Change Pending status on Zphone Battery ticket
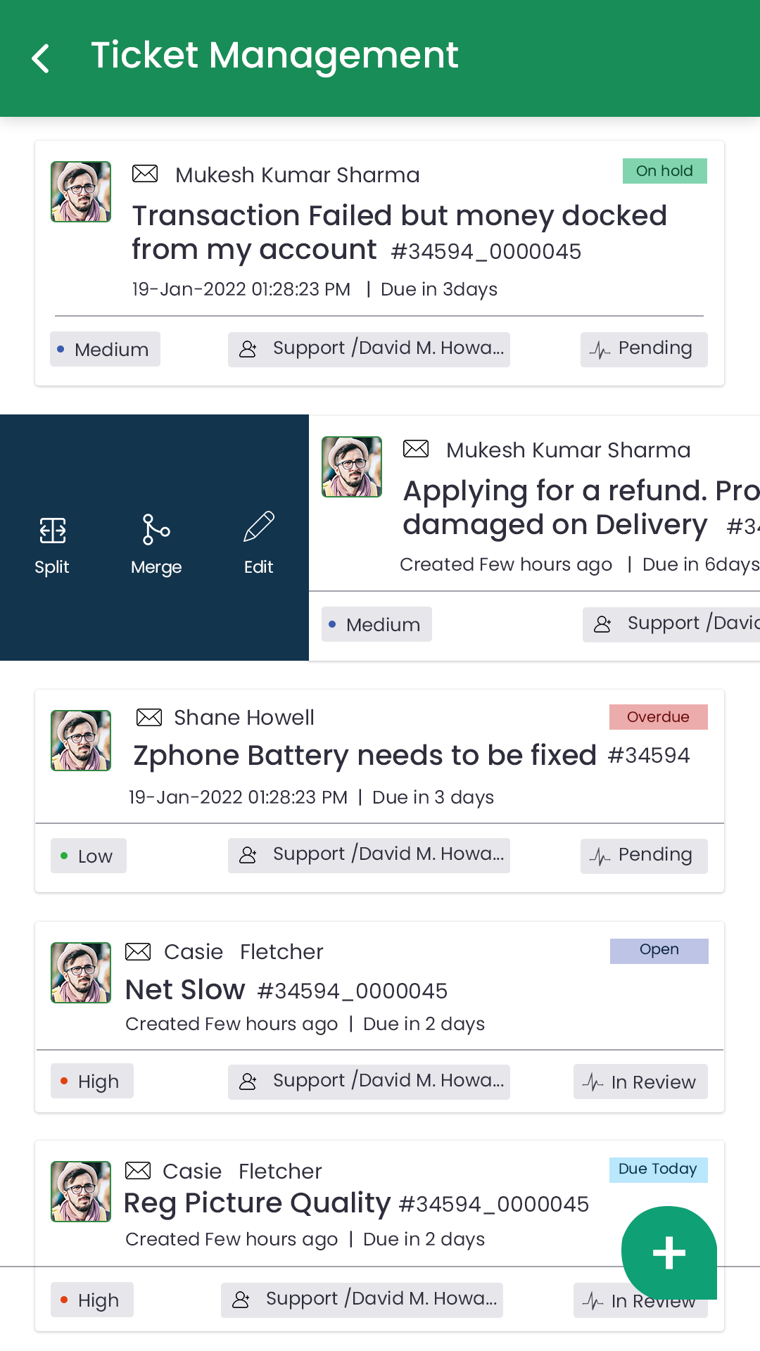The height and width of the screenshot is (1351, 760). pos(644,856)
